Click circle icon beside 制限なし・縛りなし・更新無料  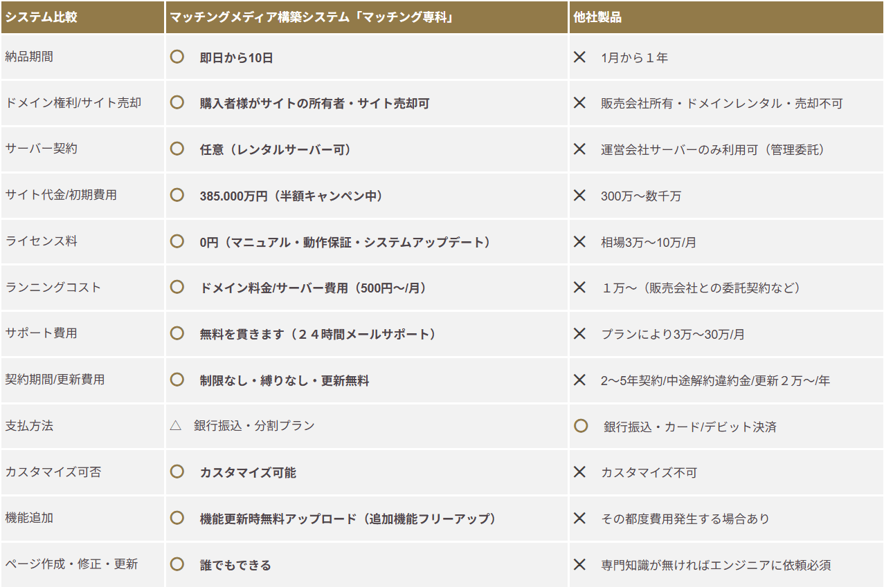(x=177, y=380)
